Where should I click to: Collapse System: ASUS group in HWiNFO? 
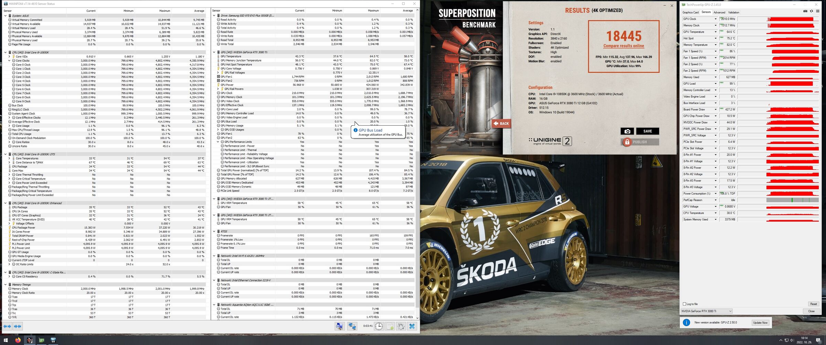[5, 16]
